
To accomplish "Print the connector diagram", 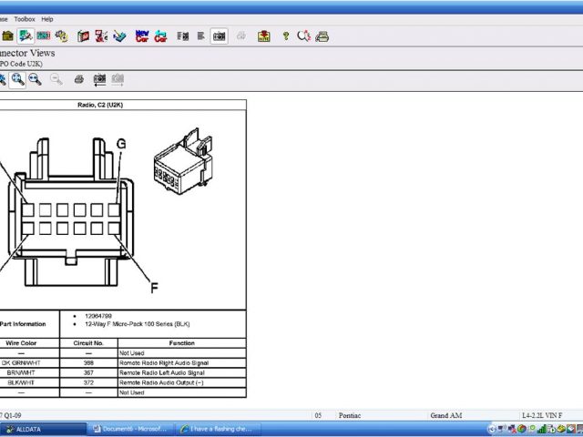I will [x=79, y=80].
